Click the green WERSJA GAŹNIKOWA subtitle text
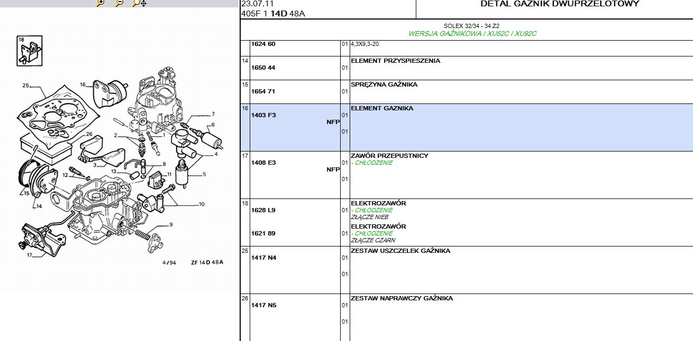Screen dimensions: 693x341 472,33
